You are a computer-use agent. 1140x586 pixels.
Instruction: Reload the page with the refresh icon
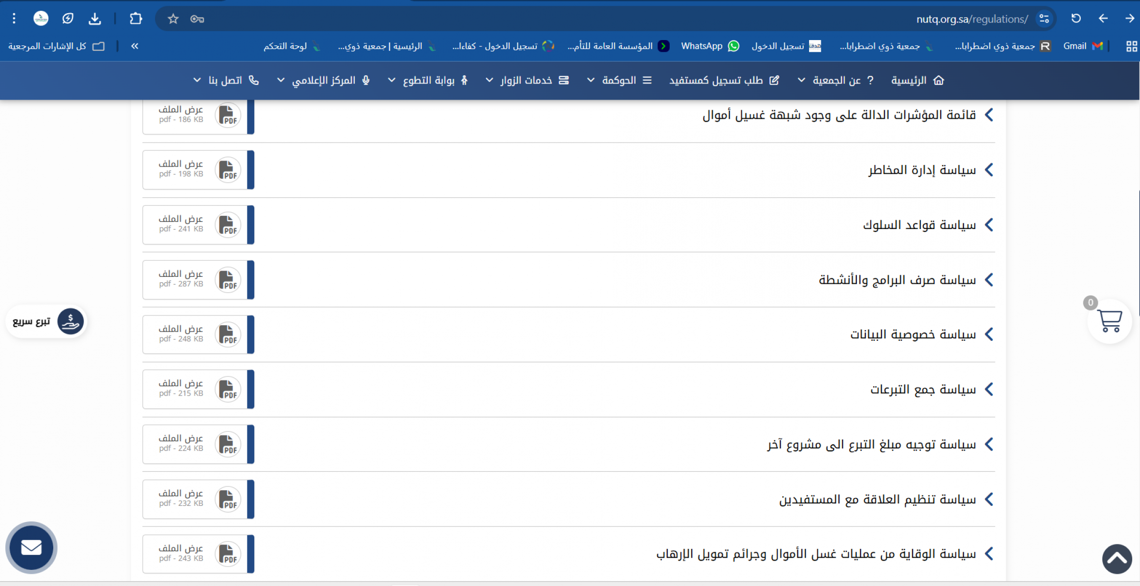pyautogui.click(x=1076, y=19)
